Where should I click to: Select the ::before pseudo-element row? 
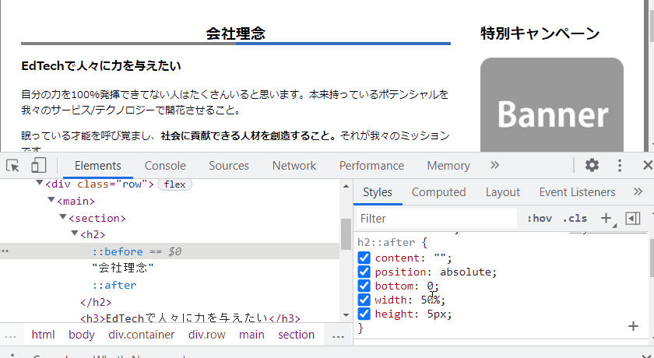[170, 251]
